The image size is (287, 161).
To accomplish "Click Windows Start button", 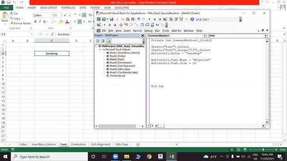I will (5, 157).
